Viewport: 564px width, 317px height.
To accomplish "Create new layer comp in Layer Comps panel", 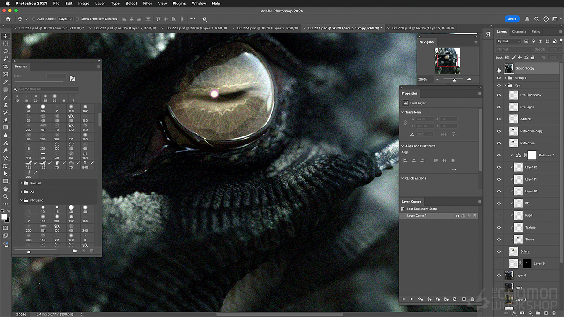I will (x=464, y=299).
